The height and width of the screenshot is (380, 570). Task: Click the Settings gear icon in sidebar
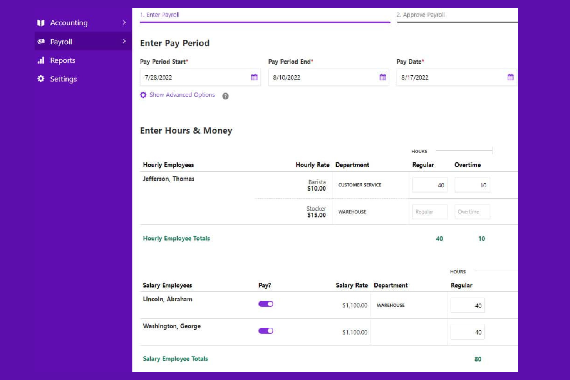coord(41,79)
